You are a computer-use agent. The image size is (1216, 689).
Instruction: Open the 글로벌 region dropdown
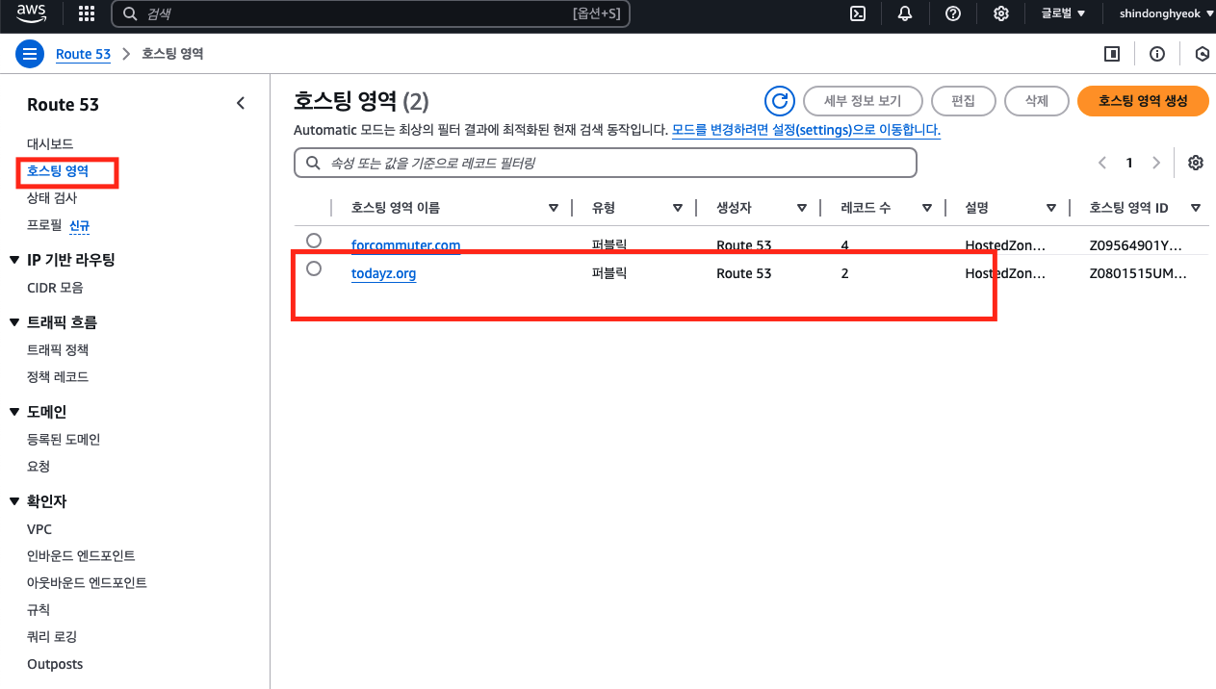[x=1063, y=13]
